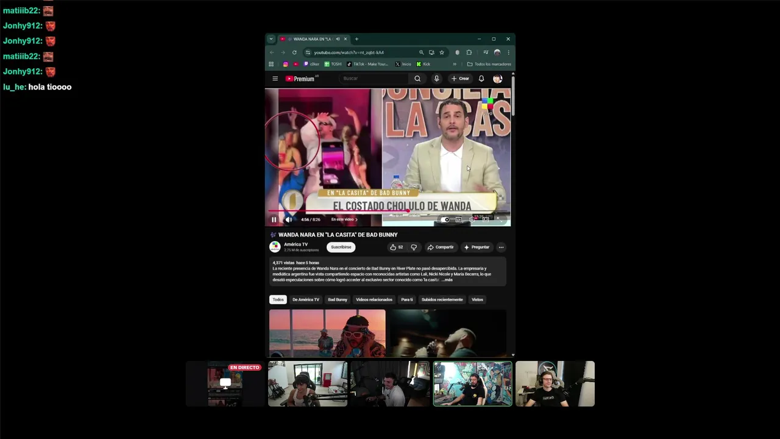
Task: Open the player settings gear
Action: pos(472,220)
